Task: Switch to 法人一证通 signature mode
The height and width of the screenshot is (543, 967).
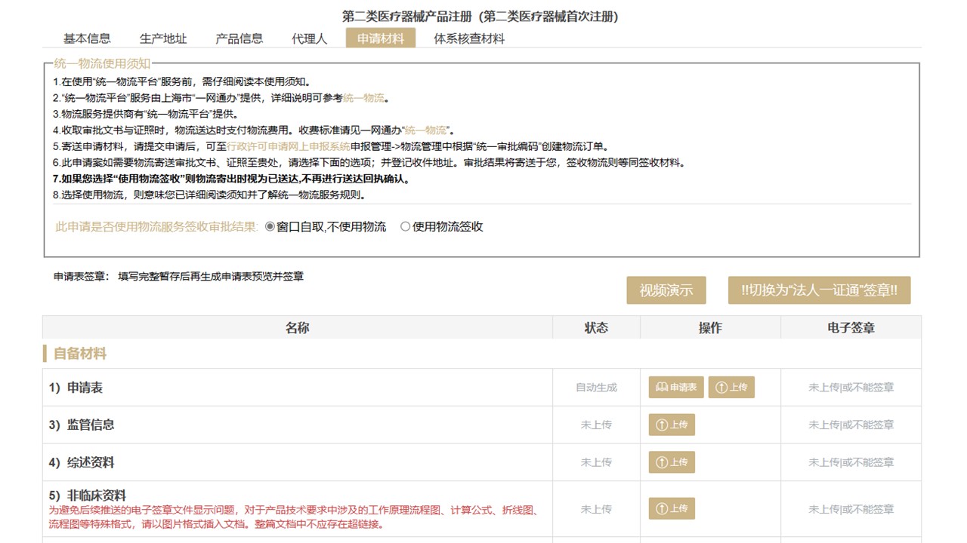Action: tap(819, 290)
